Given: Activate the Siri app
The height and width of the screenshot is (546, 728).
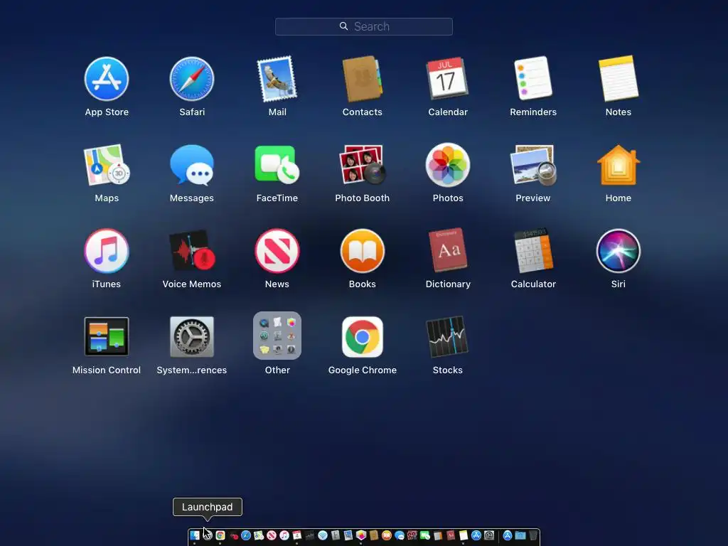Looking at the screenshot, I should (x=619, y=251).
